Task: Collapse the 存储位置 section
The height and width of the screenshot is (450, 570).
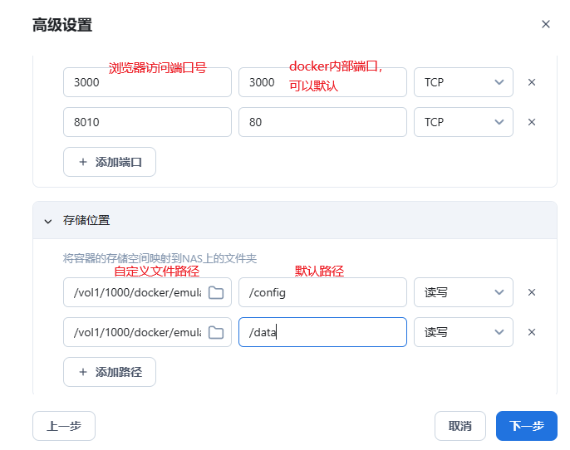Action: click(x=48, y=221)
